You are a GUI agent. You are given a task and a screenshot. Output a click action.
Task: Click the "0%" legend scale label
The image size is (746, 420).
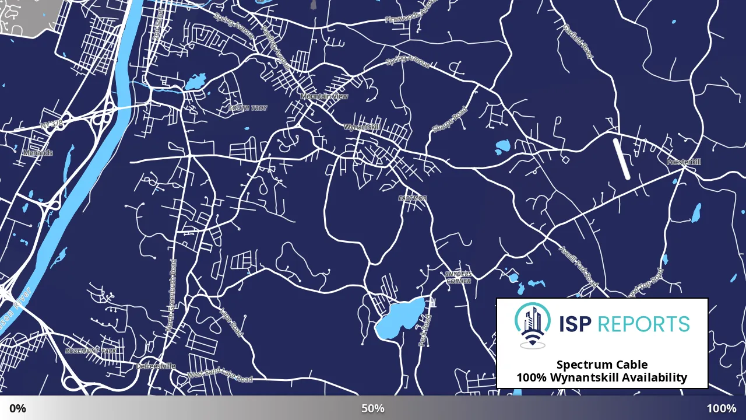(x=17, y=408)
